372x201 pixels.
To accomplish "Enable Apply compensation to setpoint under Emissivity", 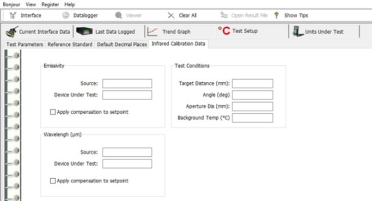I will pos(53,112).
